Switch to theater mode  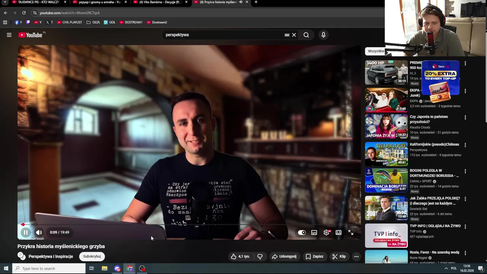pyautogui.click(x=339, y=233)
